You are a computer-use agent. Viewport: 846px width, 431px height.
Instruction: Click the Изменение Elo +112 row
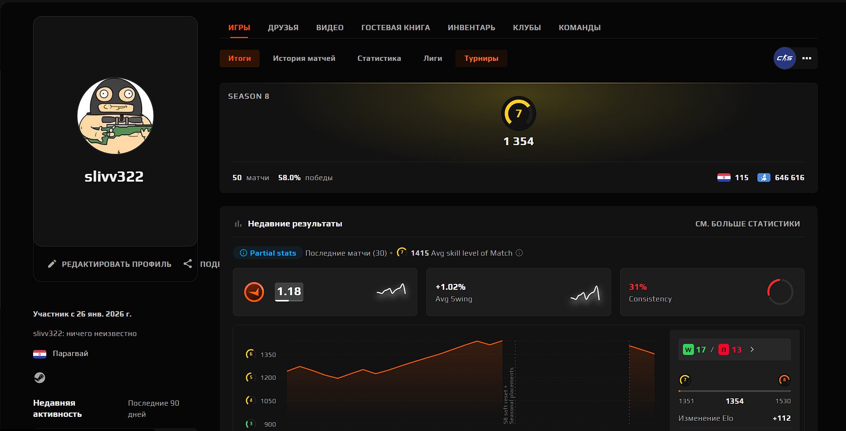click(x=734, y=418)
